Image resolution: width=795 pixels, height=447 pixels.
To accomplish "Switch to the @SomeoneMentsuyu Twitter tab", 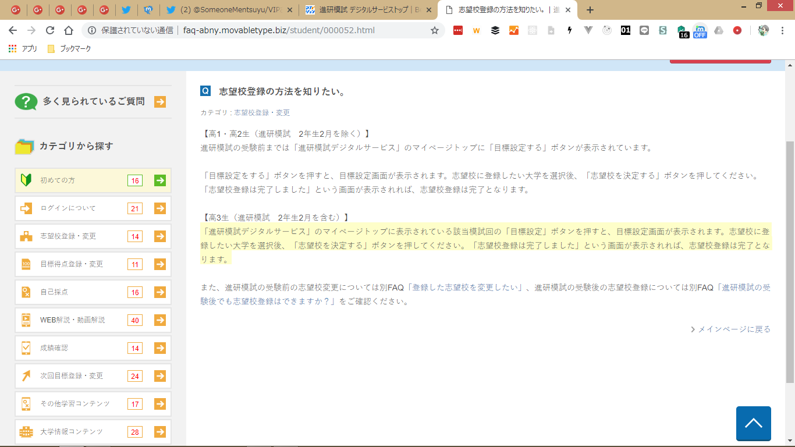I will pos(227,10).
